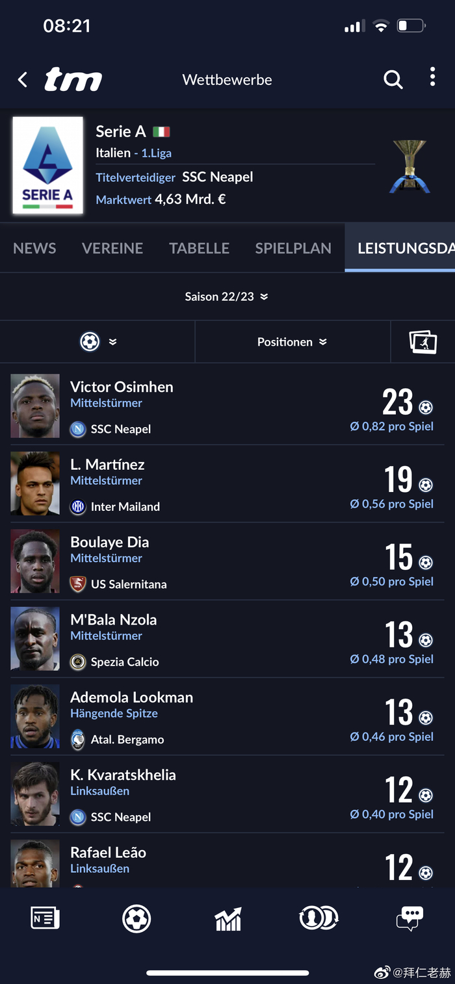The width and height of the screenshot is (455, 984).
Task: Open the three-dot overflow menu
Action: (432, 77)
